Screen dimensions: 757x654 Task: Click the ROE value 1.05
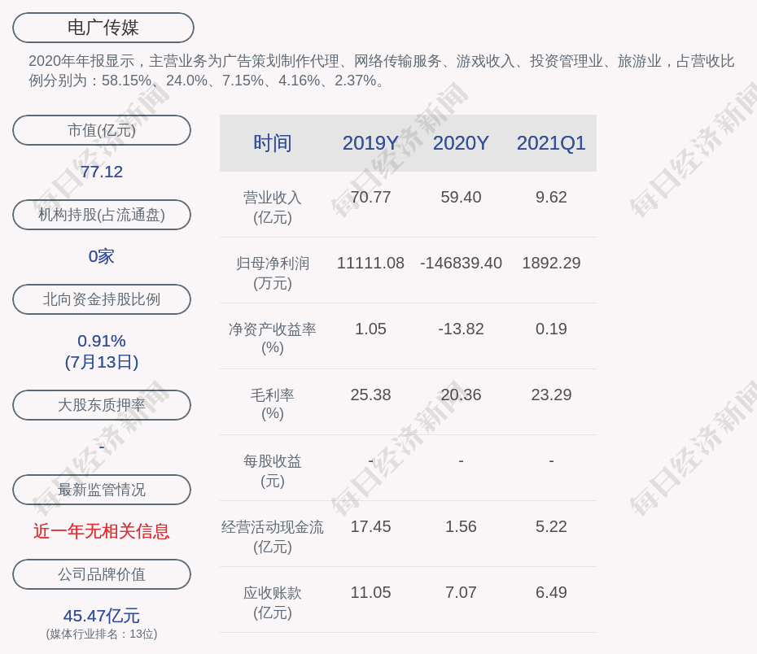[370, 329]
